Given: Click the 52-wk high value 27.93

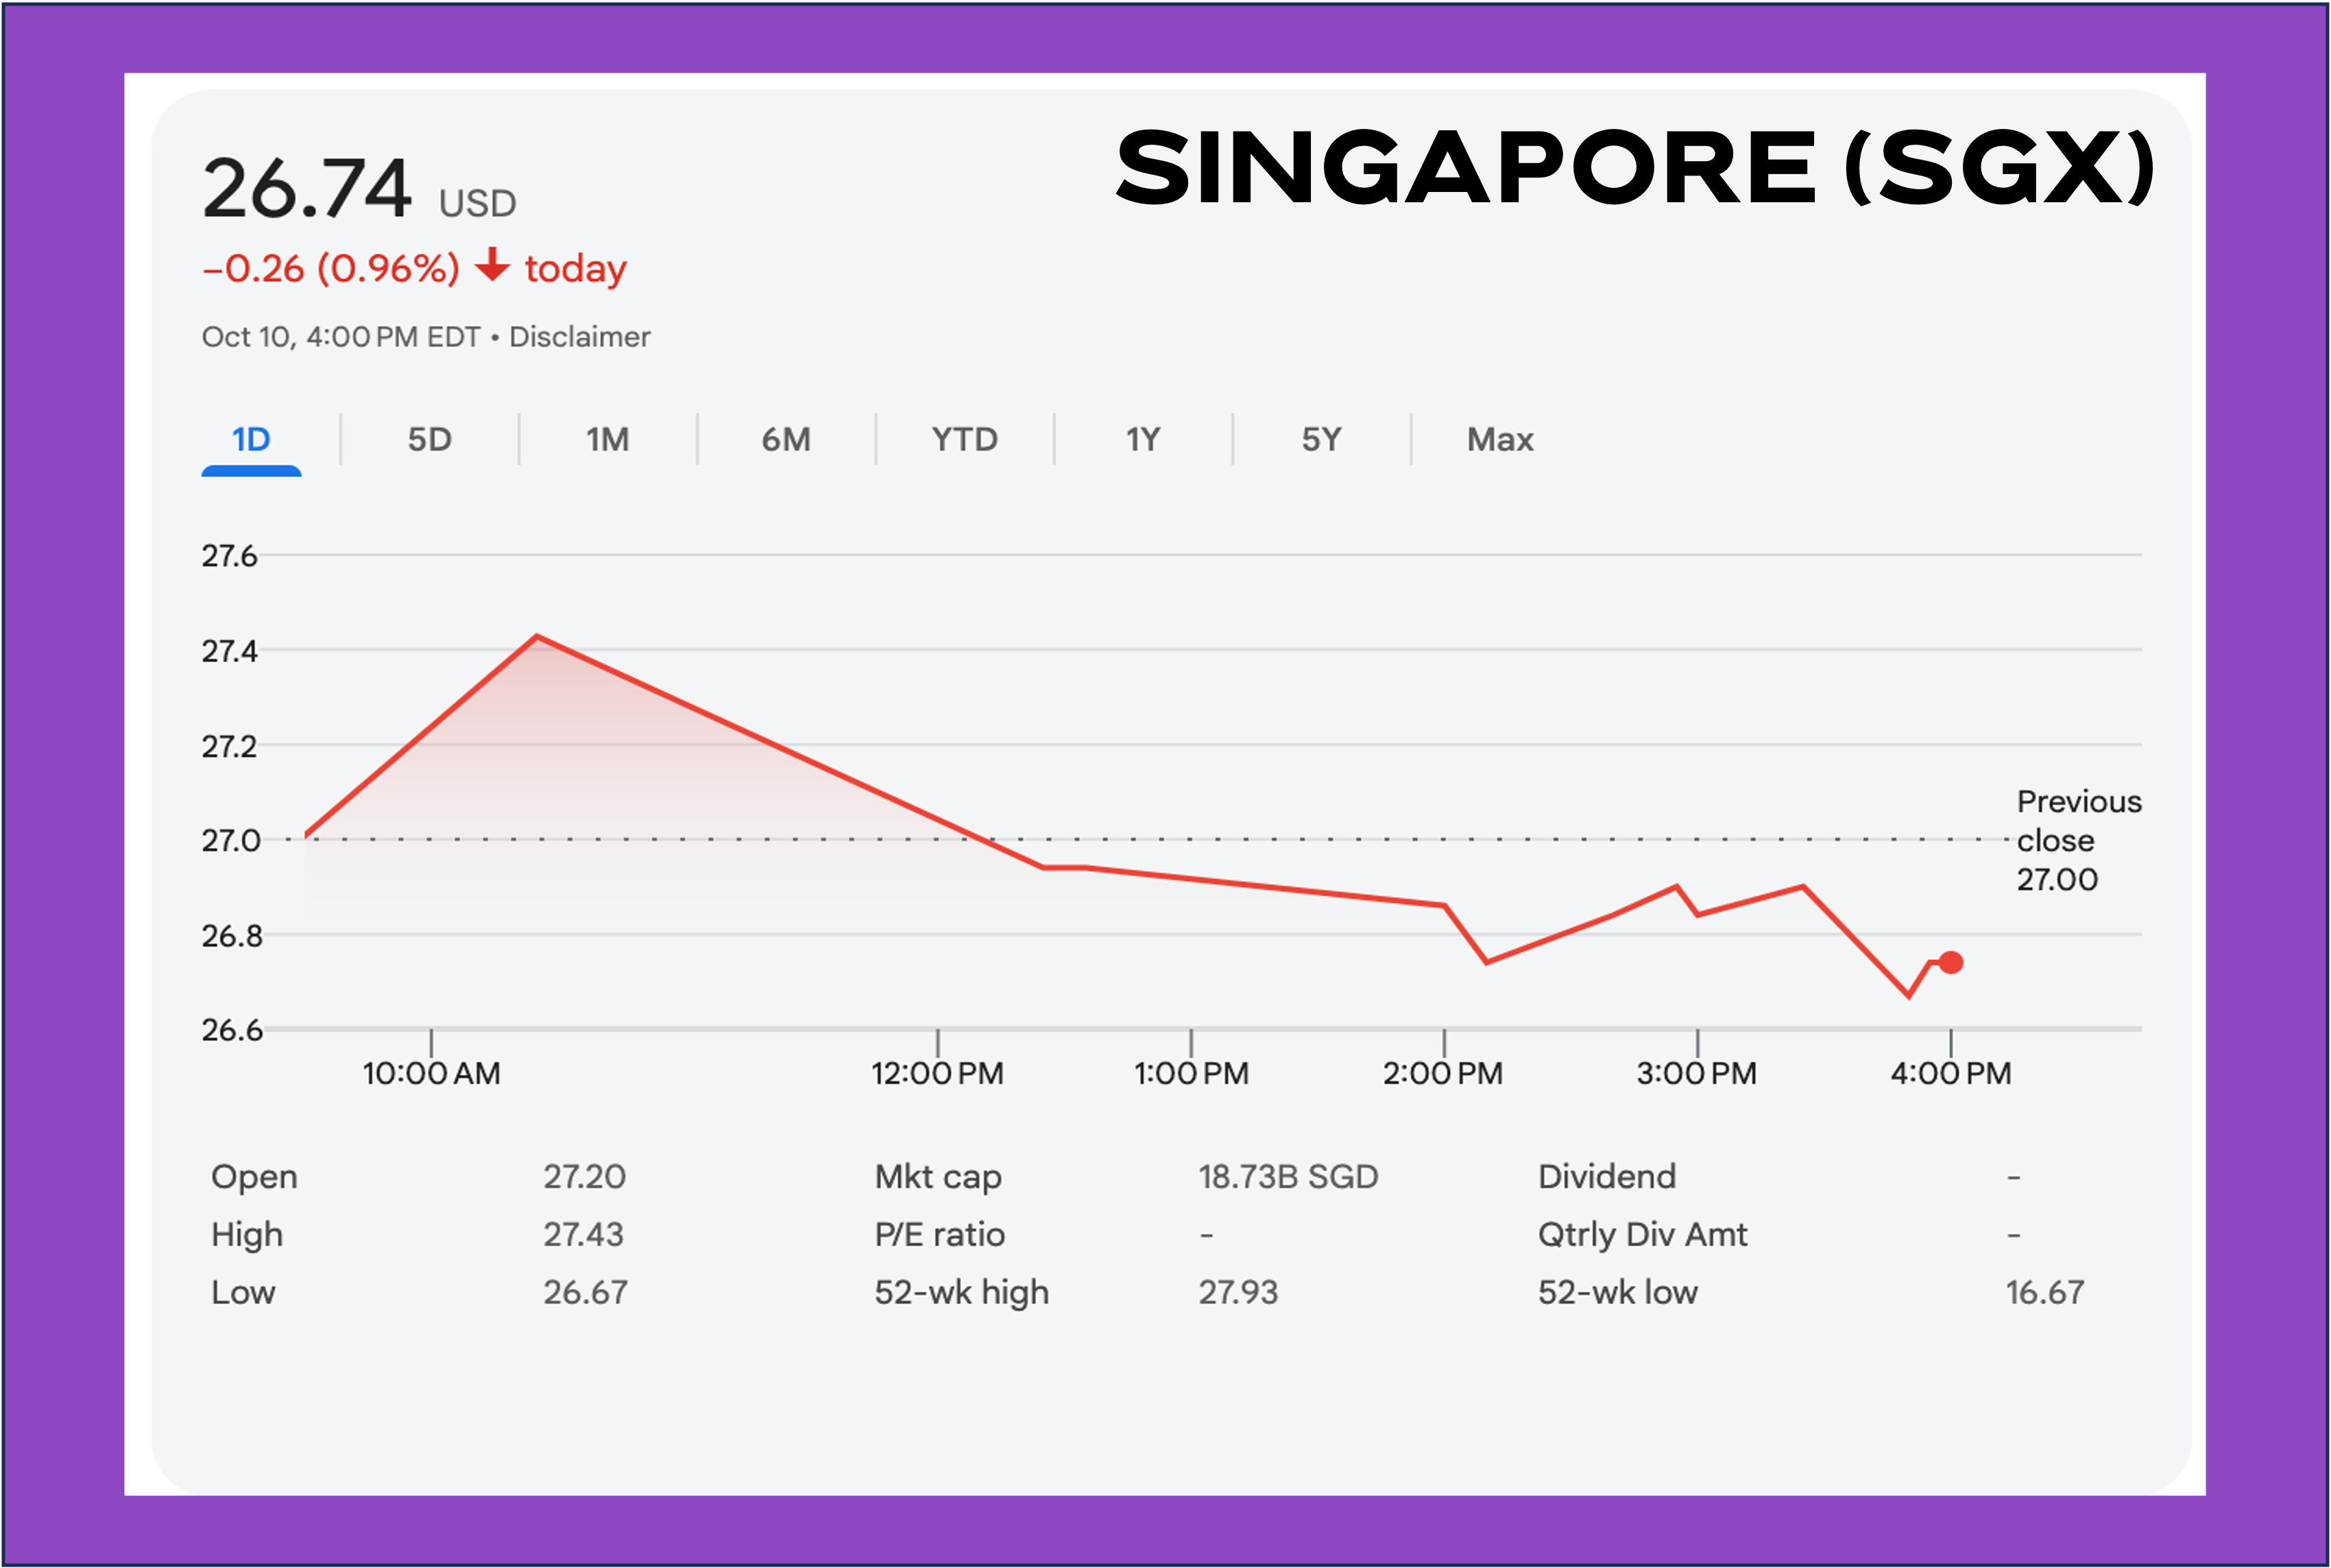Looking at the screenshot, I should click(1238, 1293).
